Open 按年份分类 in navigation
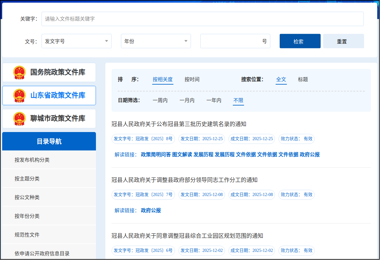 pyautogui.click(x=49, y=216)
